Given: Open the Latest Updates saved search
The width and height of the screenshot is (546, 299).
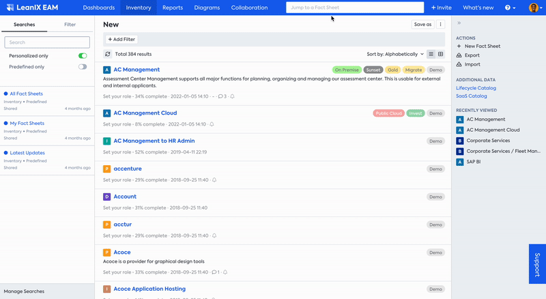Looking at the screenshot, I should [27, 153].
